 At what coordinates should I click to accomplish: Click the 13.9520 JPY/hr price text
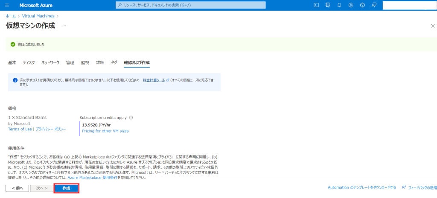pos(96,125)
